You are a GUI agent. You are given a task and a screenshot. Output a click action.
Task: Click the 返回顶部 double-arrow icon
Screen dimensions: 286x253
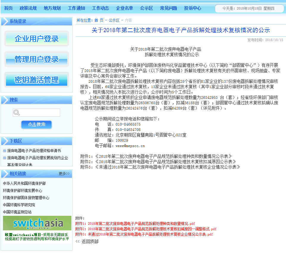coord(78,241)
